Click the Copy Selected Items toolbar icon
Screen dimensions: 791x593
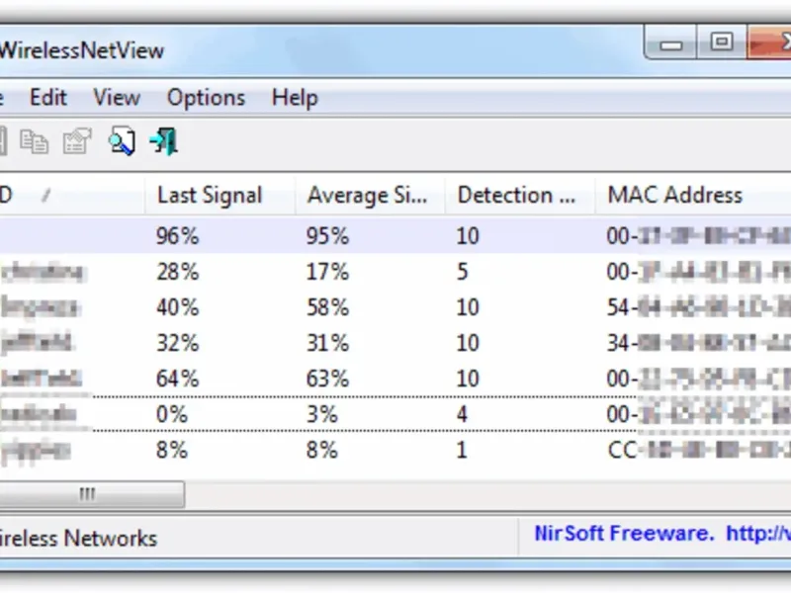pos(35,142)
